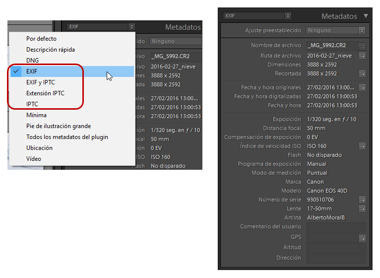Open the EXIF dropdown above the popup menu
This screenshot has height=278, width=380.
[101, 27]
